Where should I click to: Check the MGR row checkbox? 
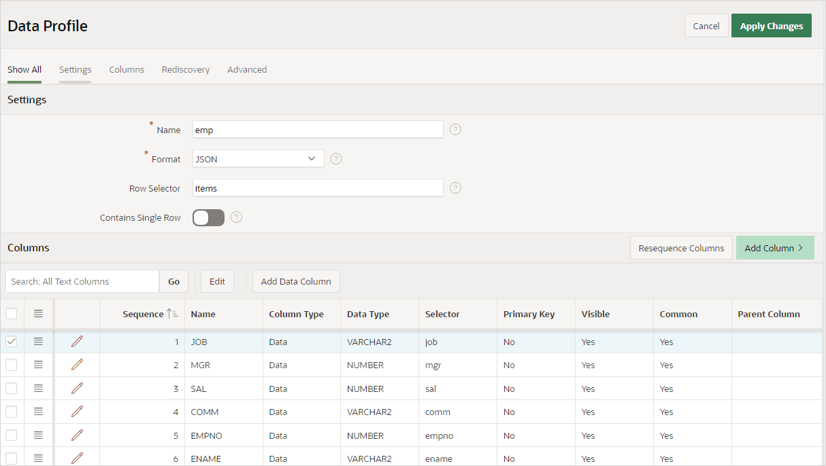(x=12, y=365)
